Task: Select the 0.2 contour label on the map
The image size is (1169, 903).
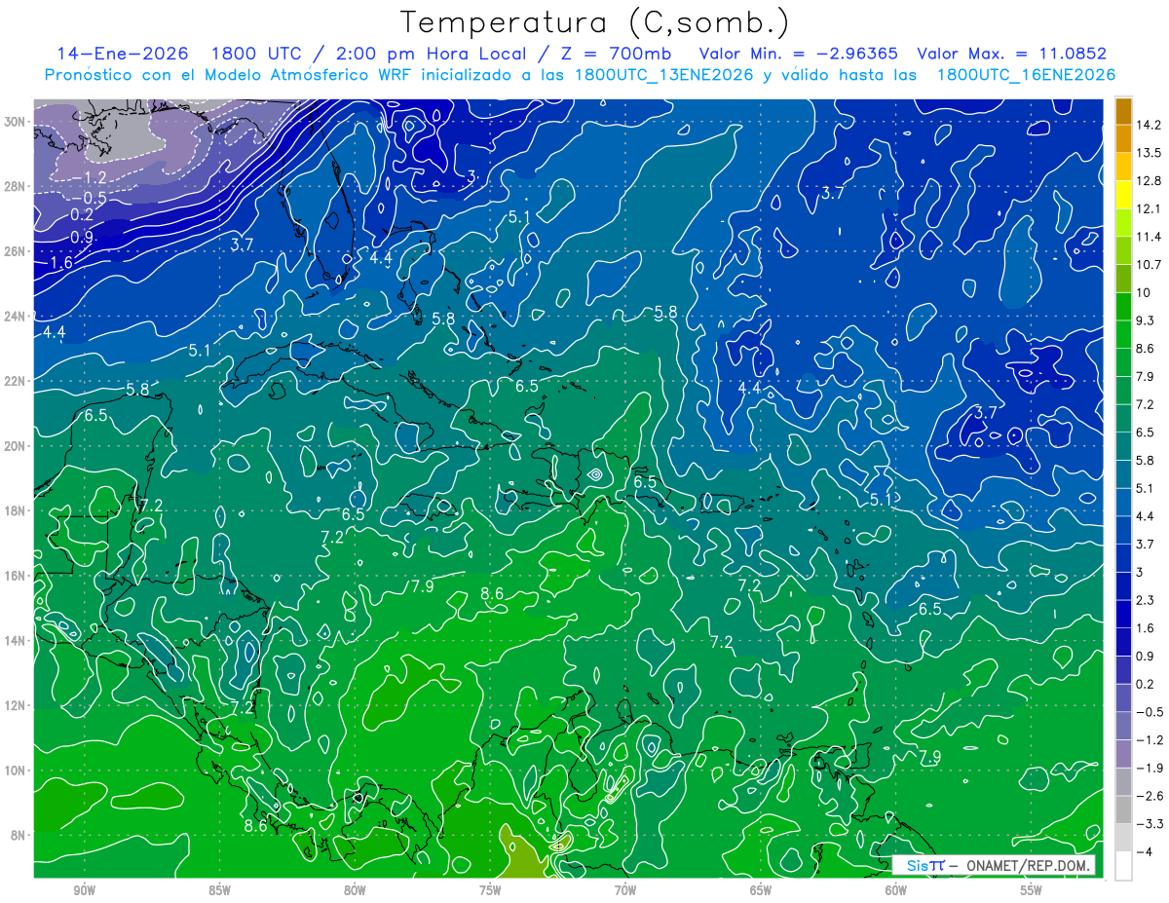Action: pyautogui.click(x=82, y=214)
